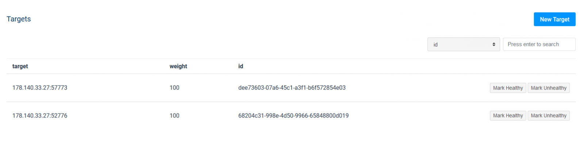584x142 pixels.
Task: Open the id search field dropdown
Action: pyautogui.click(x=464, y=45)
